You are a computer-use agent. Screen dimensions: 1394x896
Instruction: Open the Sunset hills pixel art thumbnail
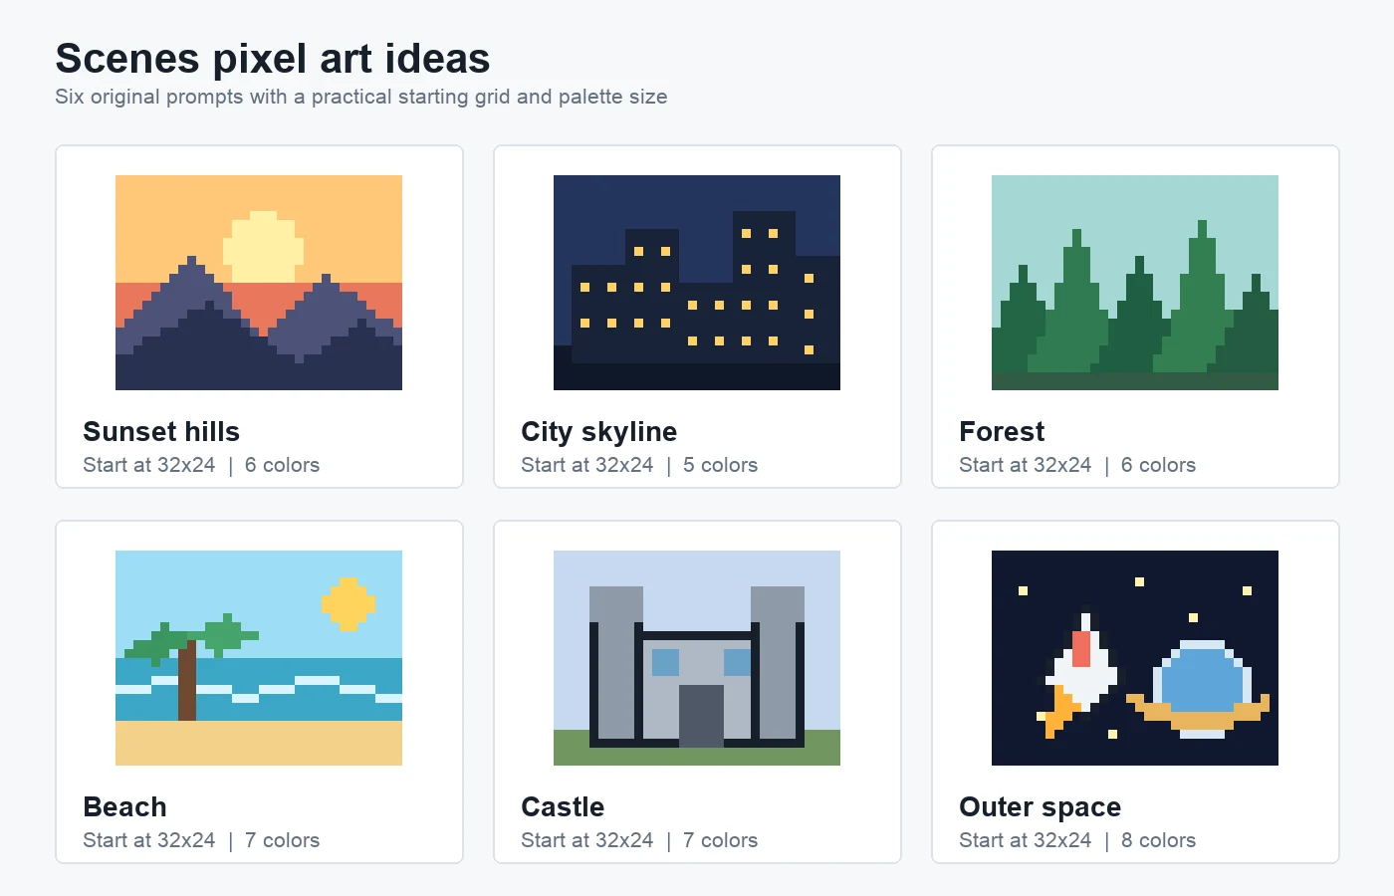(259, 283)
